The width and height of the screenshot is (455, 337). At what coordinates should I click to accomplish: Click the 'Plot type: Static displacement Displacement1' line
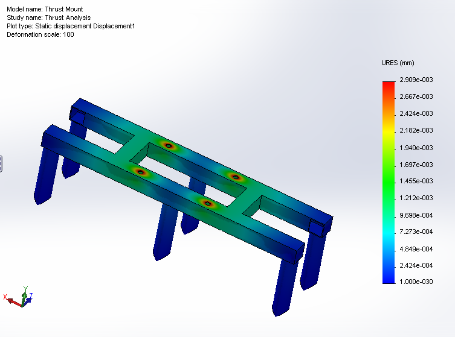tap(71, 26)
